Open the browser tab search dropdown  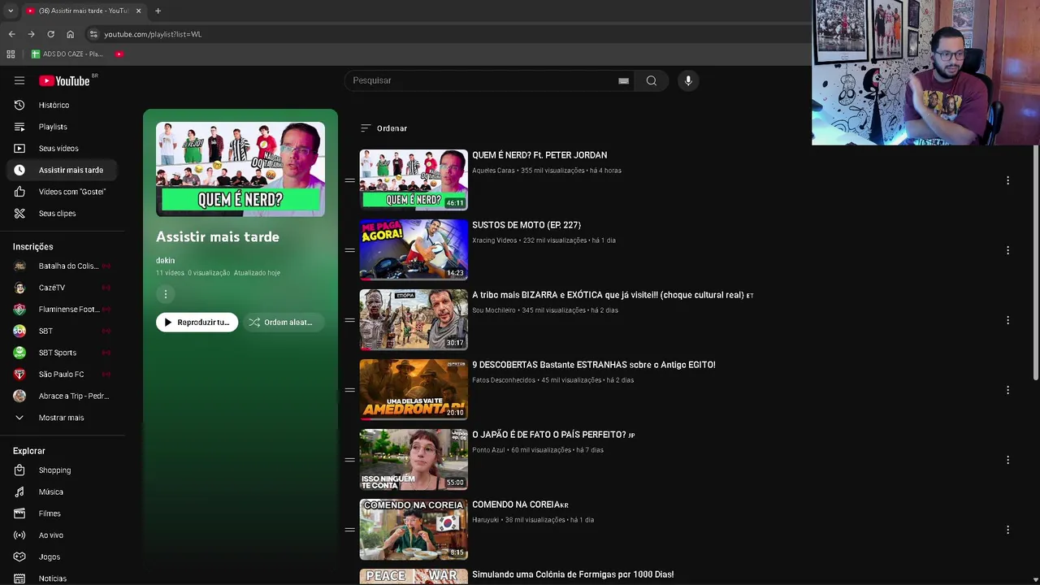(x=11, y=11)
